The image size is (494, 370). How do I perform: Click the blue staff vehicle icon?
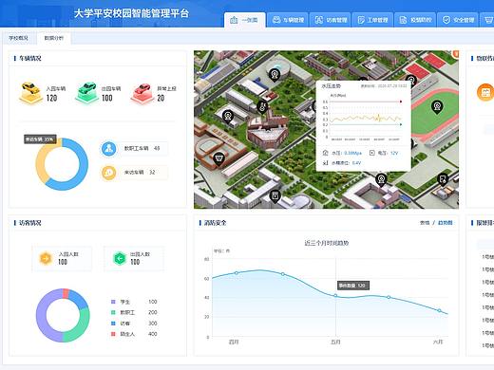(x=108, y=148)
